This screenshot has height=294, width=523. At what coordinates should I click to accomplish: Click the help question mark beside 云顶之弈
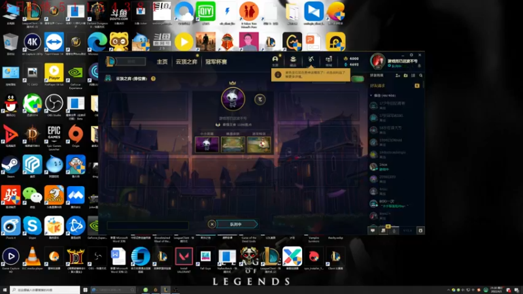pyautogui.click(x=153, y=78)
